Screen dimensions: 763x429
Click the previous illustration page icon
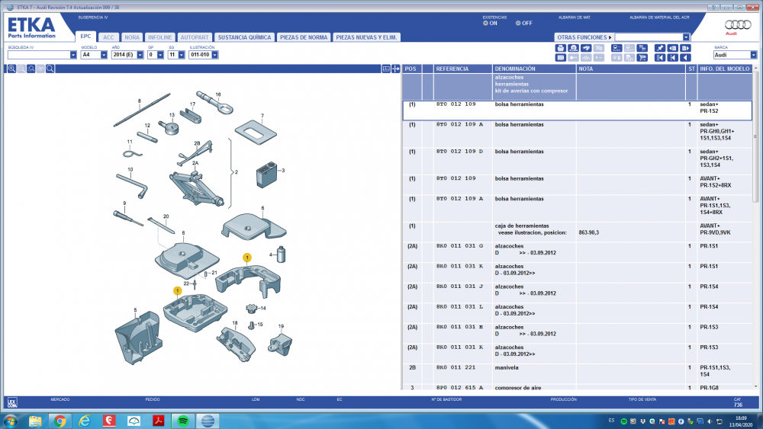click(672, 48)
